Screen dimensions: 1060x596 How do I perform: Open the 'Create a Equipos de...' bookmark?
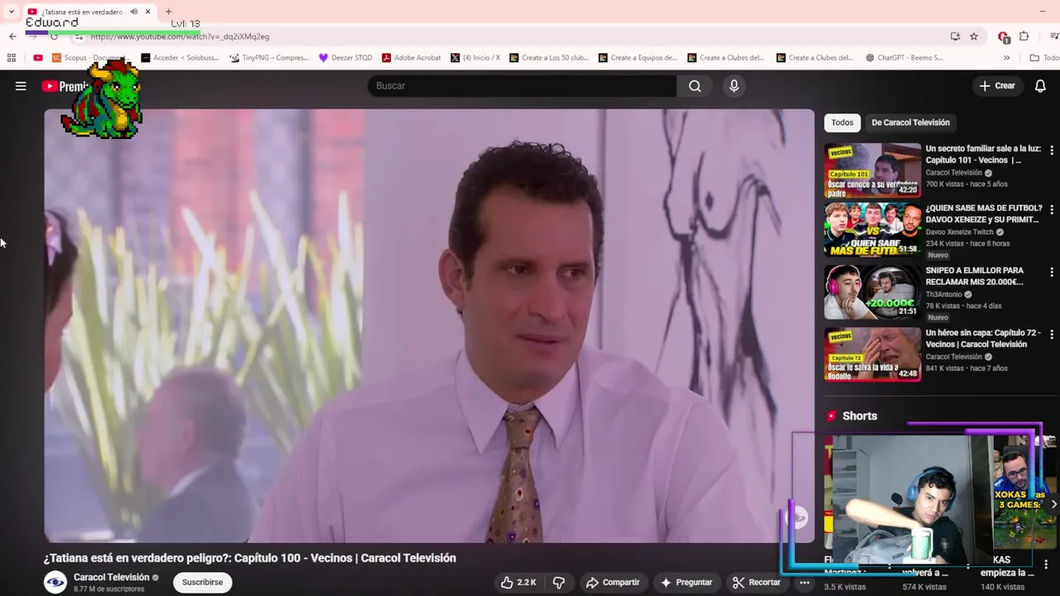[638, 58]
